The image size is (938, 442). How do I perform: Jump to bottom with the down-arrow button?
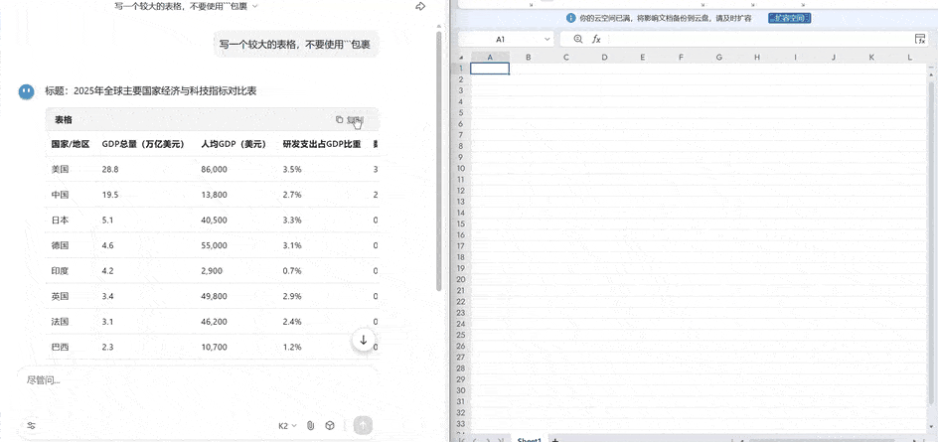(363, 340)
